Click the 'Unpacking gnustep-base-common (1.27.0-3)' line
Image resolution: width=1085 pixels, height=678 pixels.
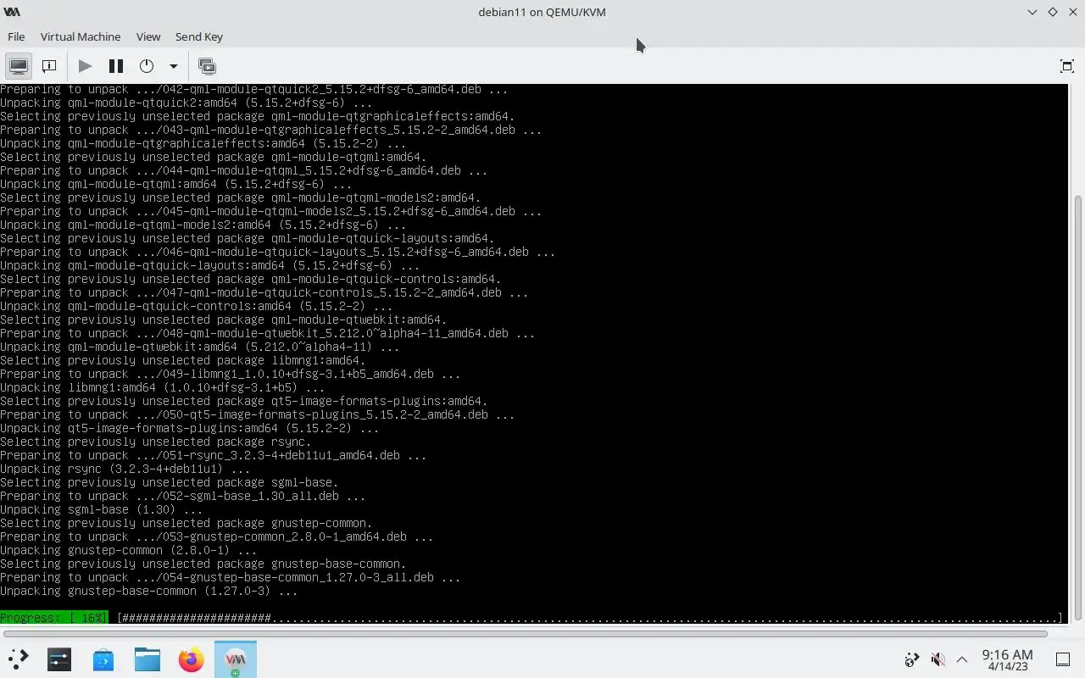coord(148,591)
